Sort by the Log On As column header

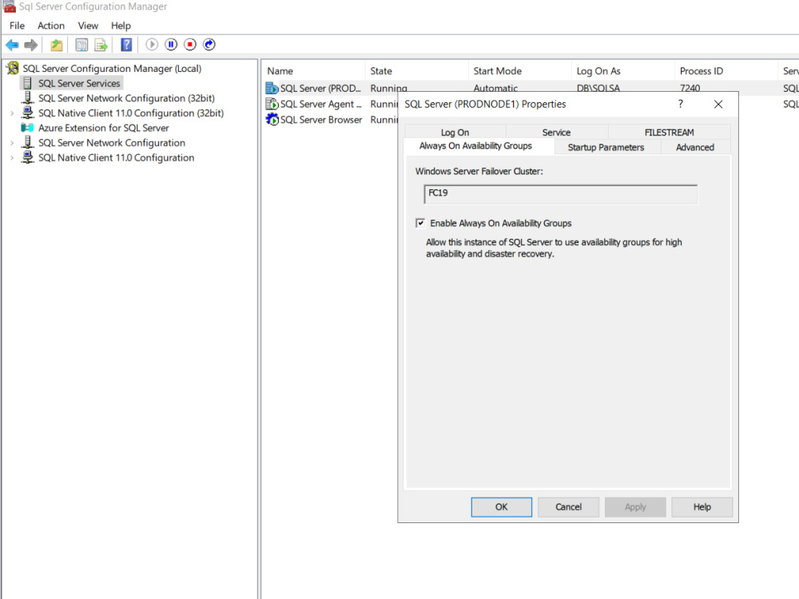pyautogui.click(x=623, y=71)
